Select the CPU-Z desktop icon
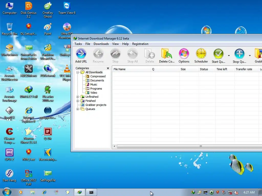The height and width of the screenshot is (196, 262). click(9, 155)
